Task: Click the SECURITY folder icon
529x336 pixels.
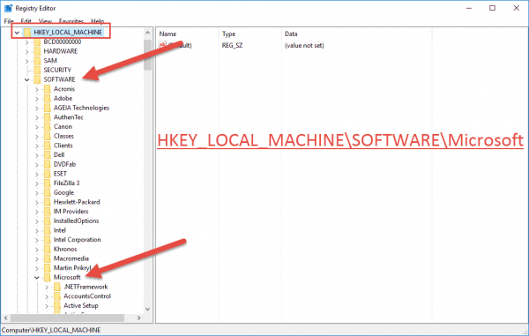Action: pyautogui.click(x=37, y=71)
